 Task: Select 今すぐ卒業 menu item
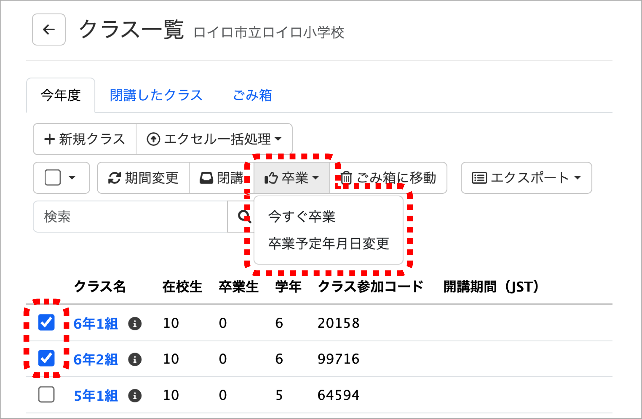coord(302,217)
